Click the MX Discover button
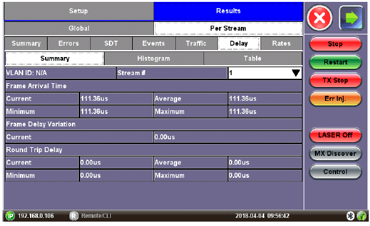Screen dimensions: 370x226 [x=336, y=153]
